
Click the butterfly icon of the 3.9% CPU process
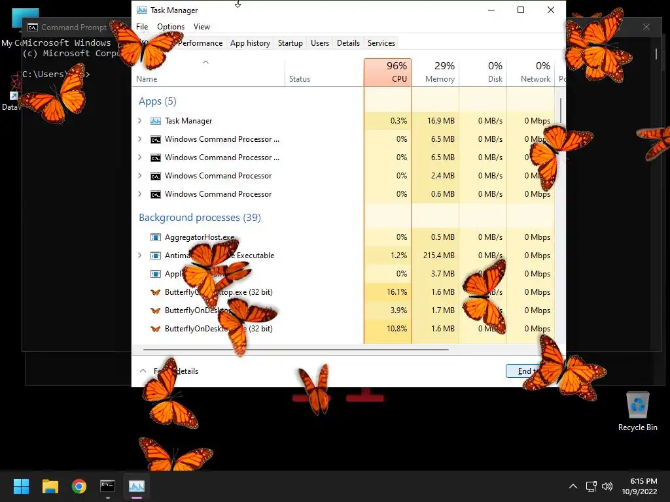[156, 310]
